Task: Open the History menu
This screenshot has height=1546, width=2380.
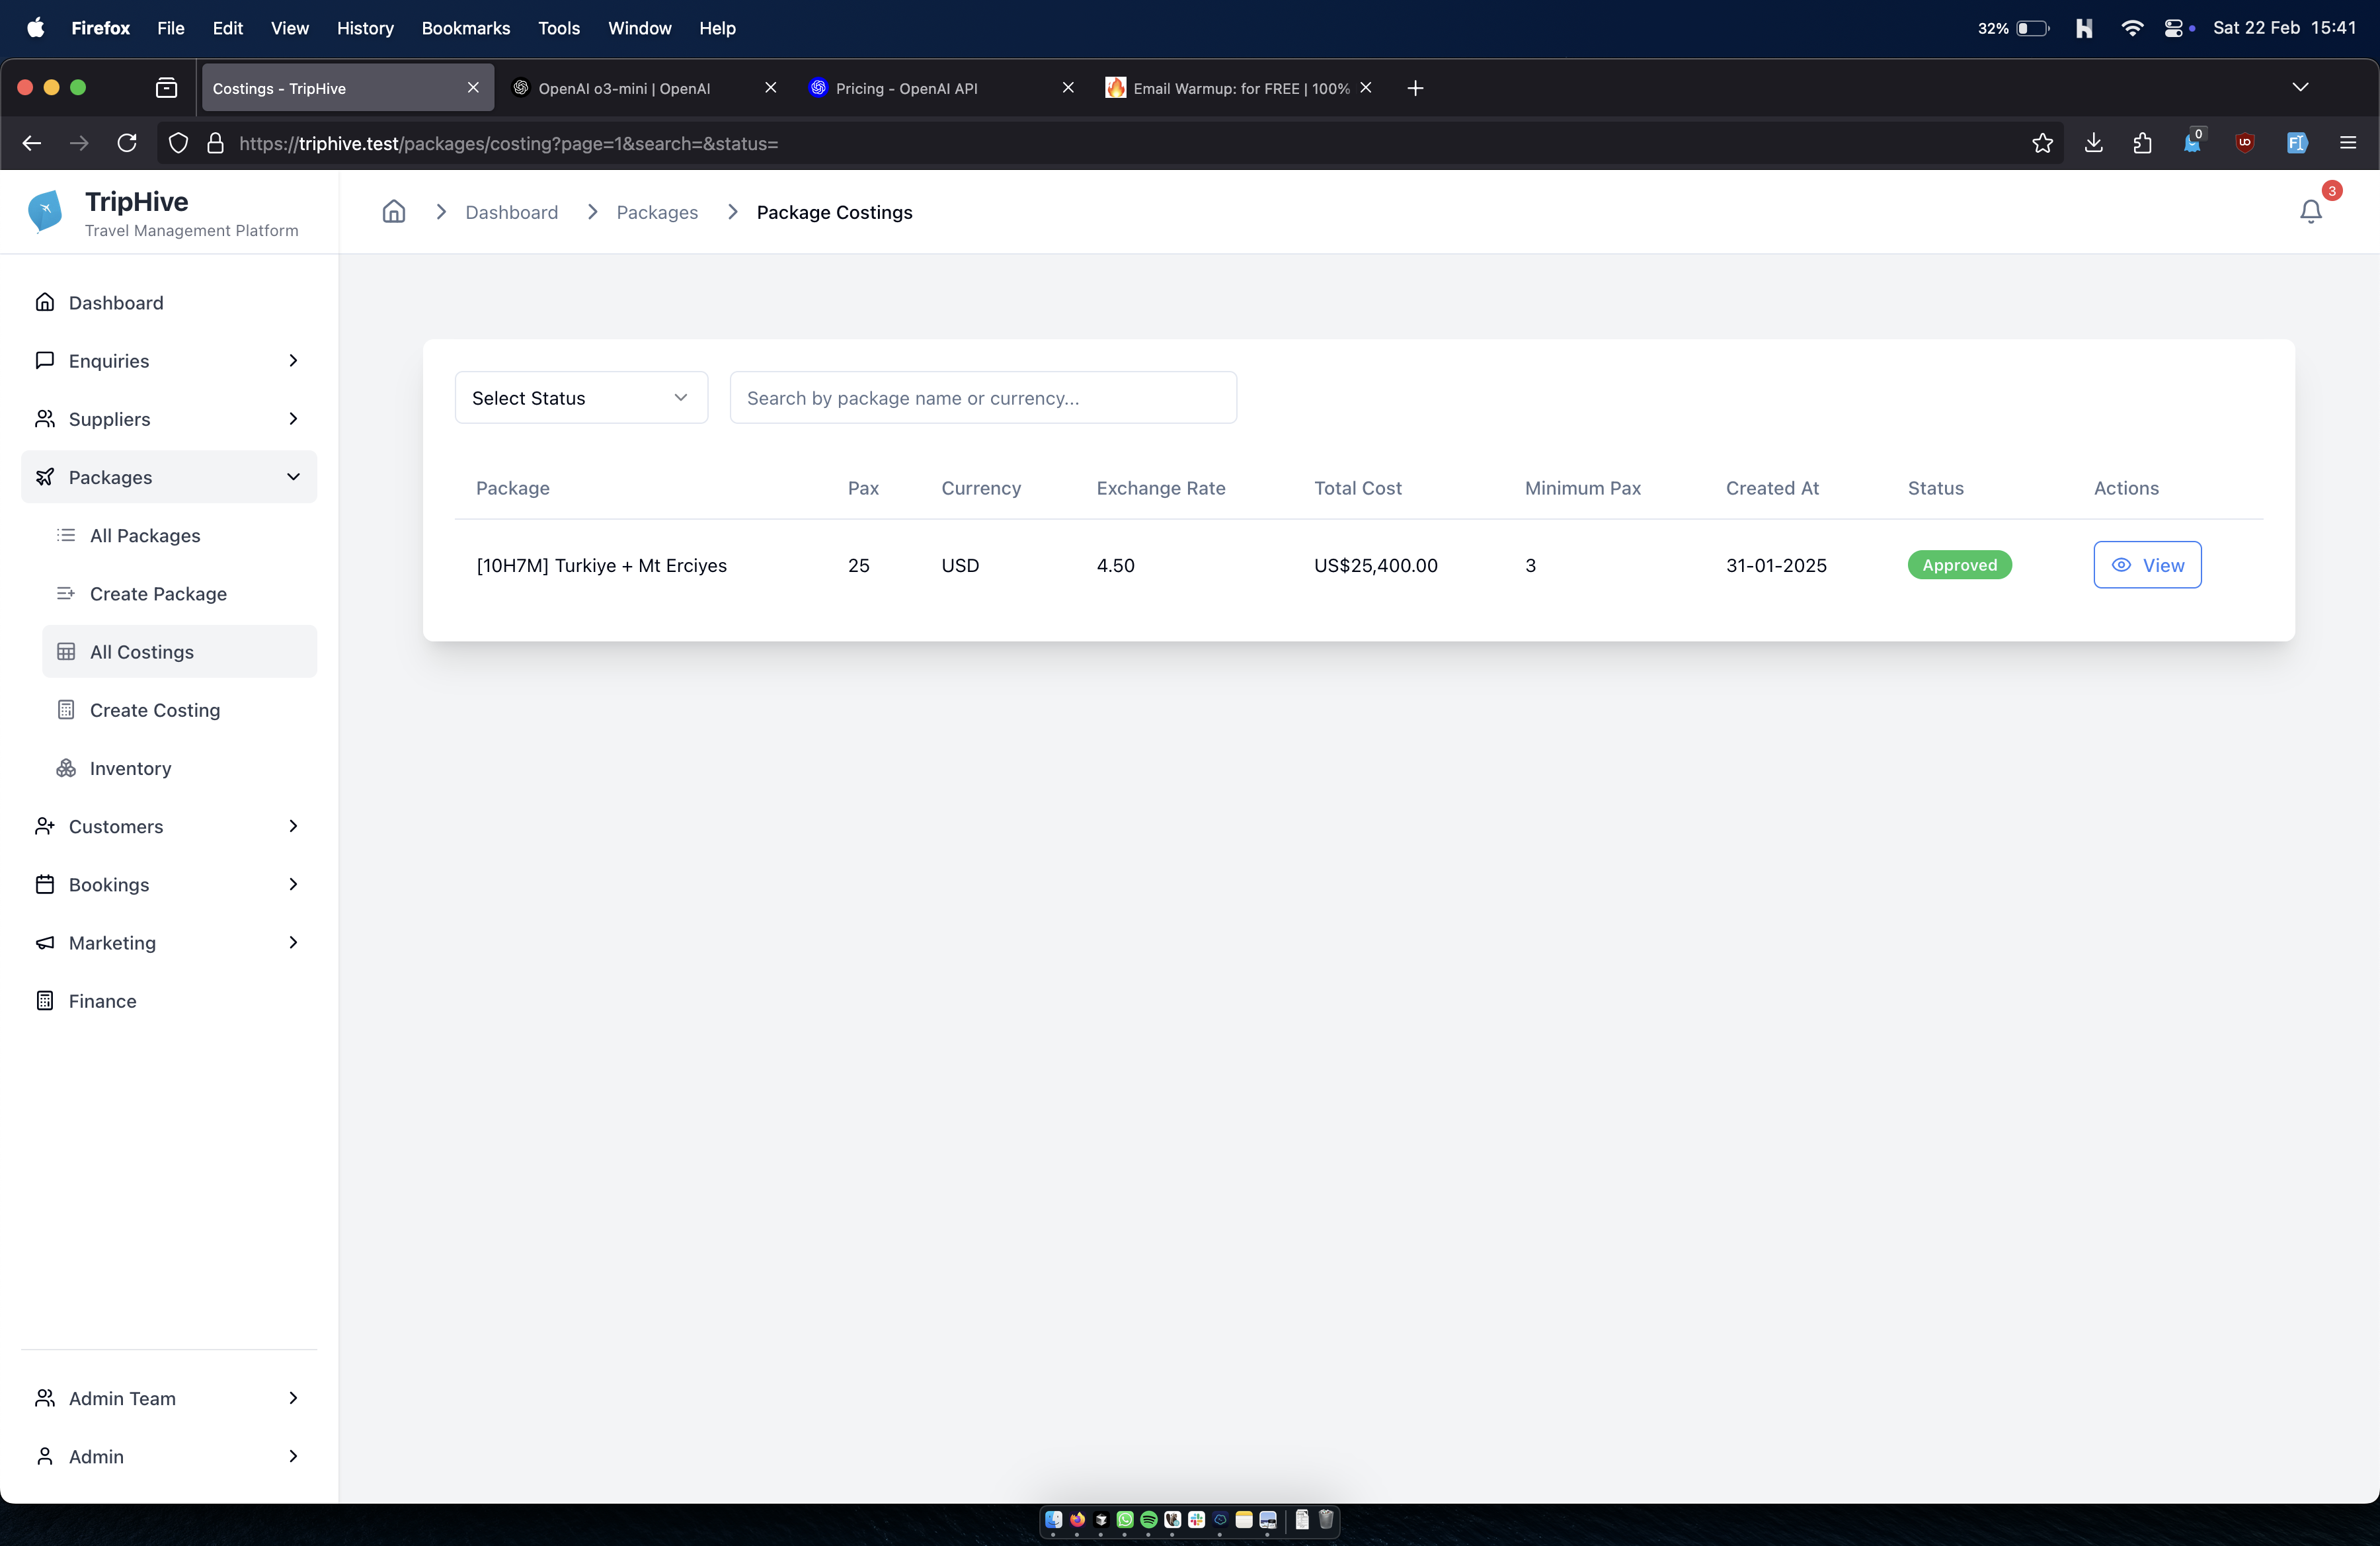Action: [365, 28]
